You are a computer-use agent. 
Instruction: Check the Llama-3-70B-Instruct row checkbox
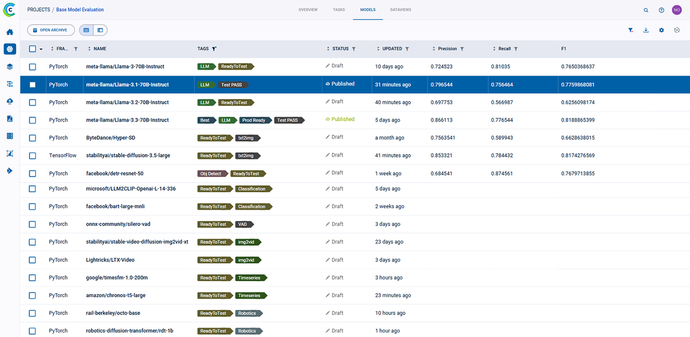[33, 67]
